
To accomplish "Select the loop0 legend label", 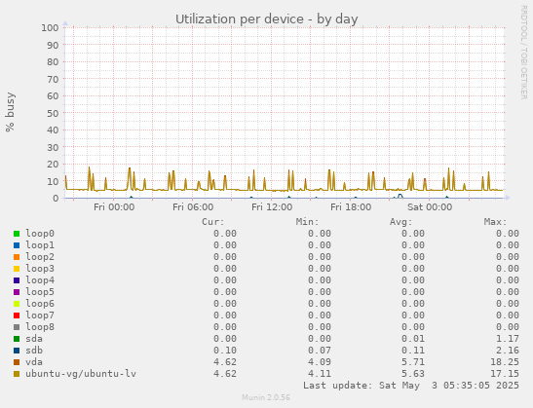I will (40, 234).
